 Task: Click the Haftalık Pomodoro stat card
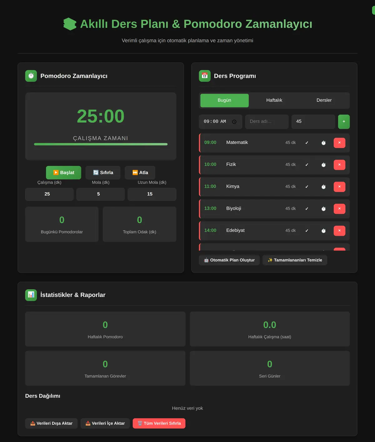tap(105, 329)
